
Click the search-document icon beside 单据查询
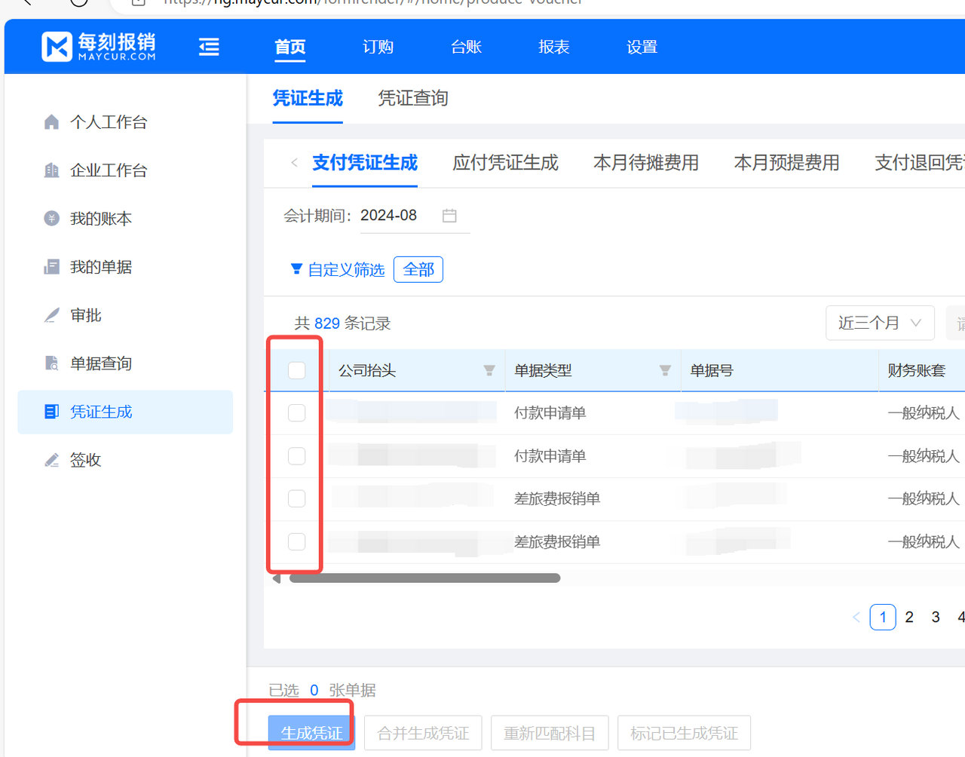click(51, 363)
